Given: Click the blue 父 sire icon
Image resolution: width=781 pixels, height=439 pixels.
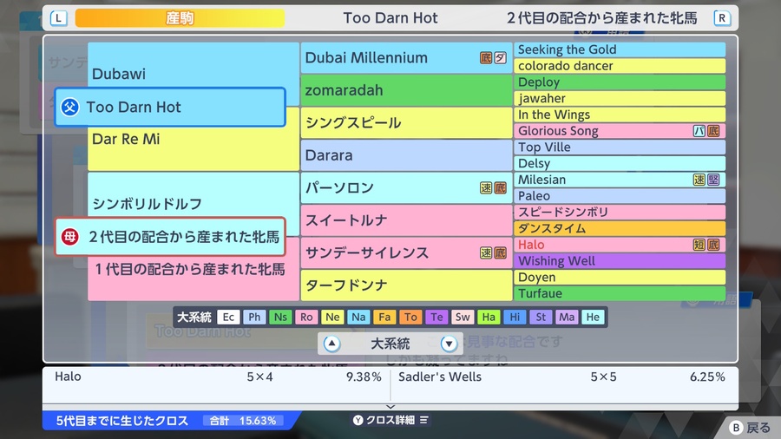Looking at the screenshot, I should pyautogui.click(x=69, y=107).
